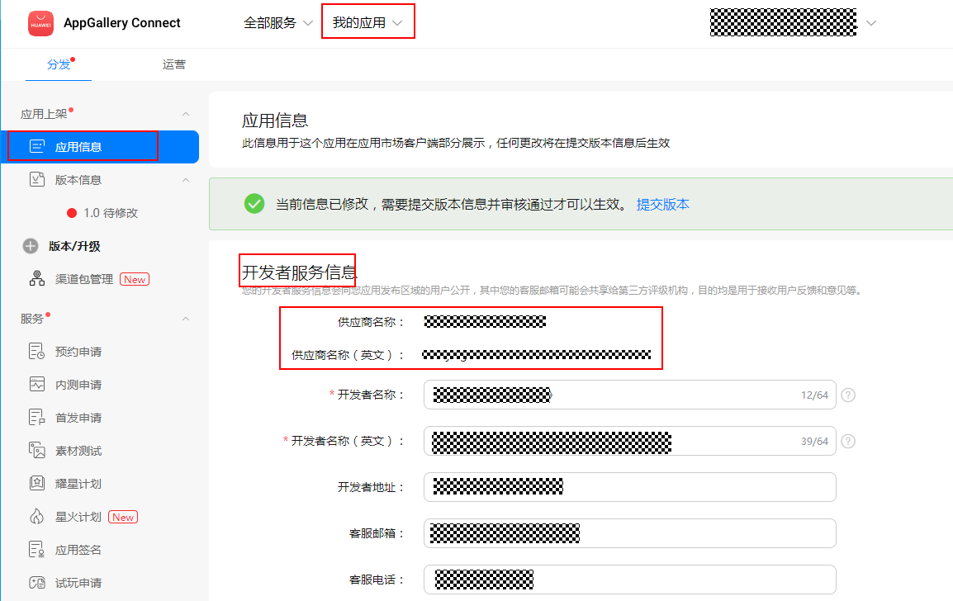Switch to the 运营 tab
Viewport: 953px width, 601px height.
coord(174,64)
